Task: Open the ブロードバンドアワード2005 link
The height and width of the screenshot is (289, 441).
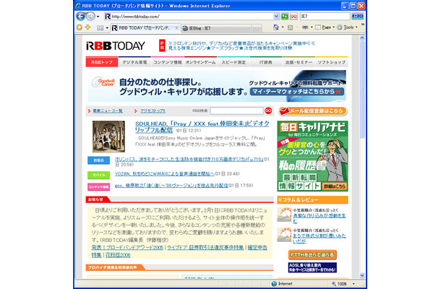Action: 127,248
